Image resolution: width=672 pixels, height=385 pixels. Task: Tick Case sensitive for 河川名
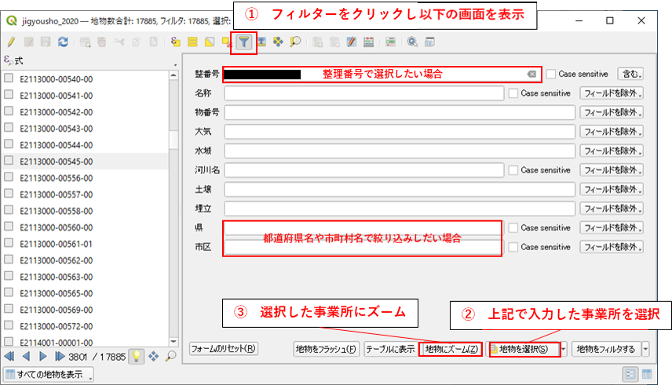pyautogui.click(x=513, y=170)
